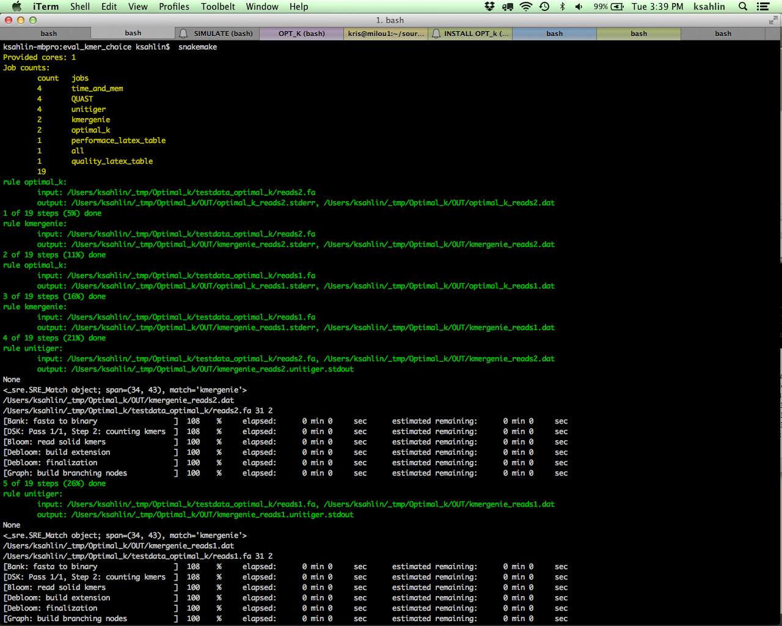Click the Bluetooth status icon
The width and height of the screenshot is (782, 626).
point(562,6)
